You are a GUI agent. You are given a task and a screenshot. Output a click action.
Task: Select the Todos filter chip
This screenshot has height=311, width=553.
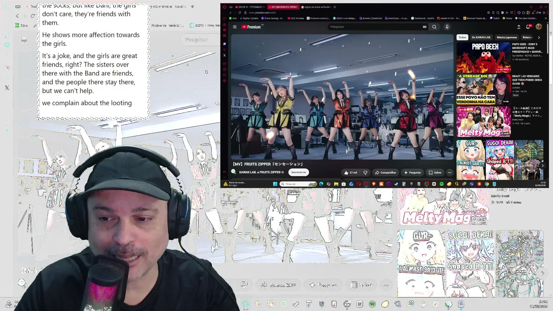pos(462,38)
